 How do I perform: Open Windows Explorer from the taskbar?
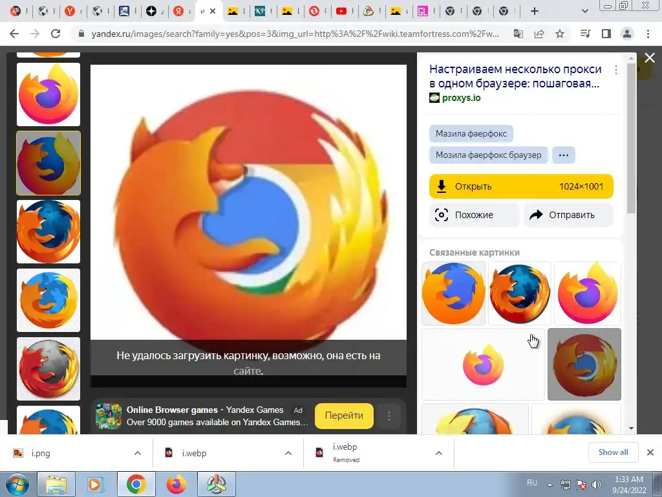pyautogui.click(x=56, y=484)
